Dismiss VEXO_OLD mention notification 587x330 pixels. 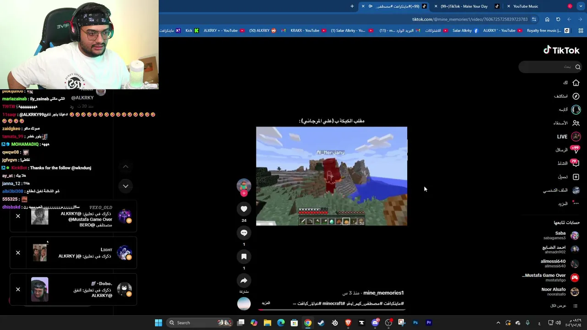click(18, 216)
